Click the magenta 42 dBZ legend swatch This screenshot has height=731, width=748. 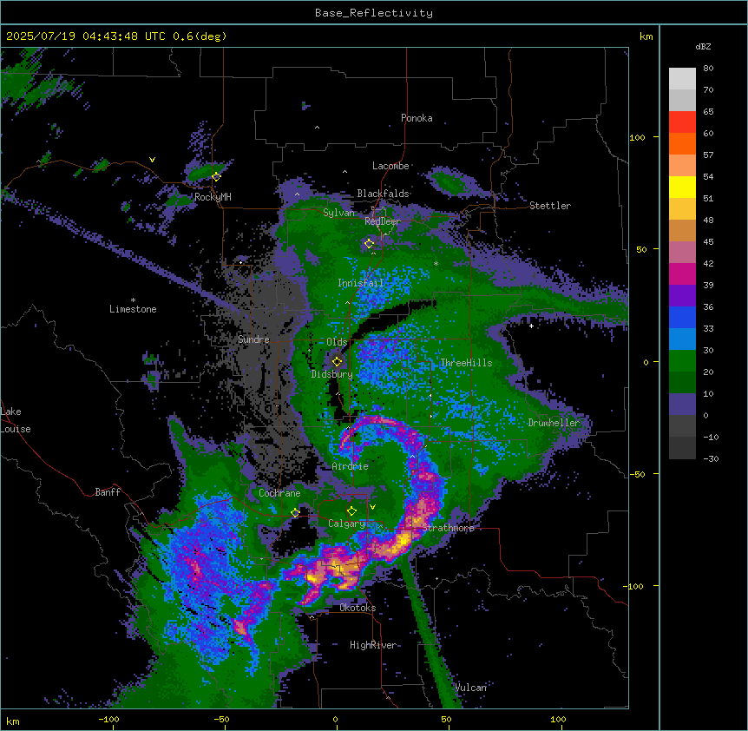(682, 273)
